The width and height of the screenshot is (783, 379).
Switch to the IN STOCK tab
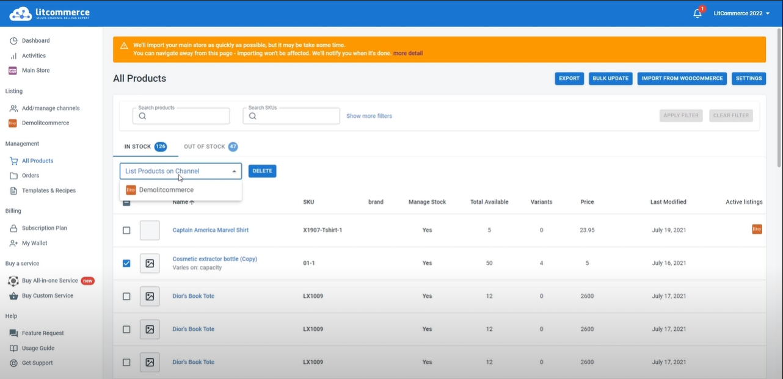[145, 146]
